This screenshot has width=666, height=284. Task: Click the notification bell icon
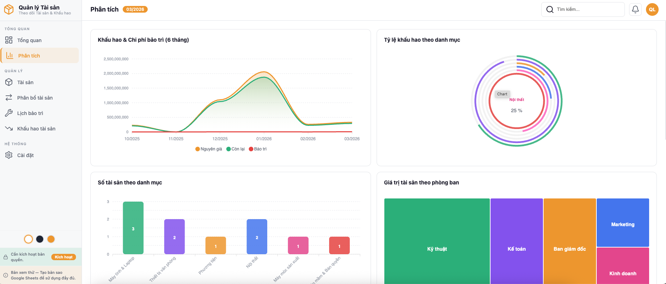click(635, 9)
